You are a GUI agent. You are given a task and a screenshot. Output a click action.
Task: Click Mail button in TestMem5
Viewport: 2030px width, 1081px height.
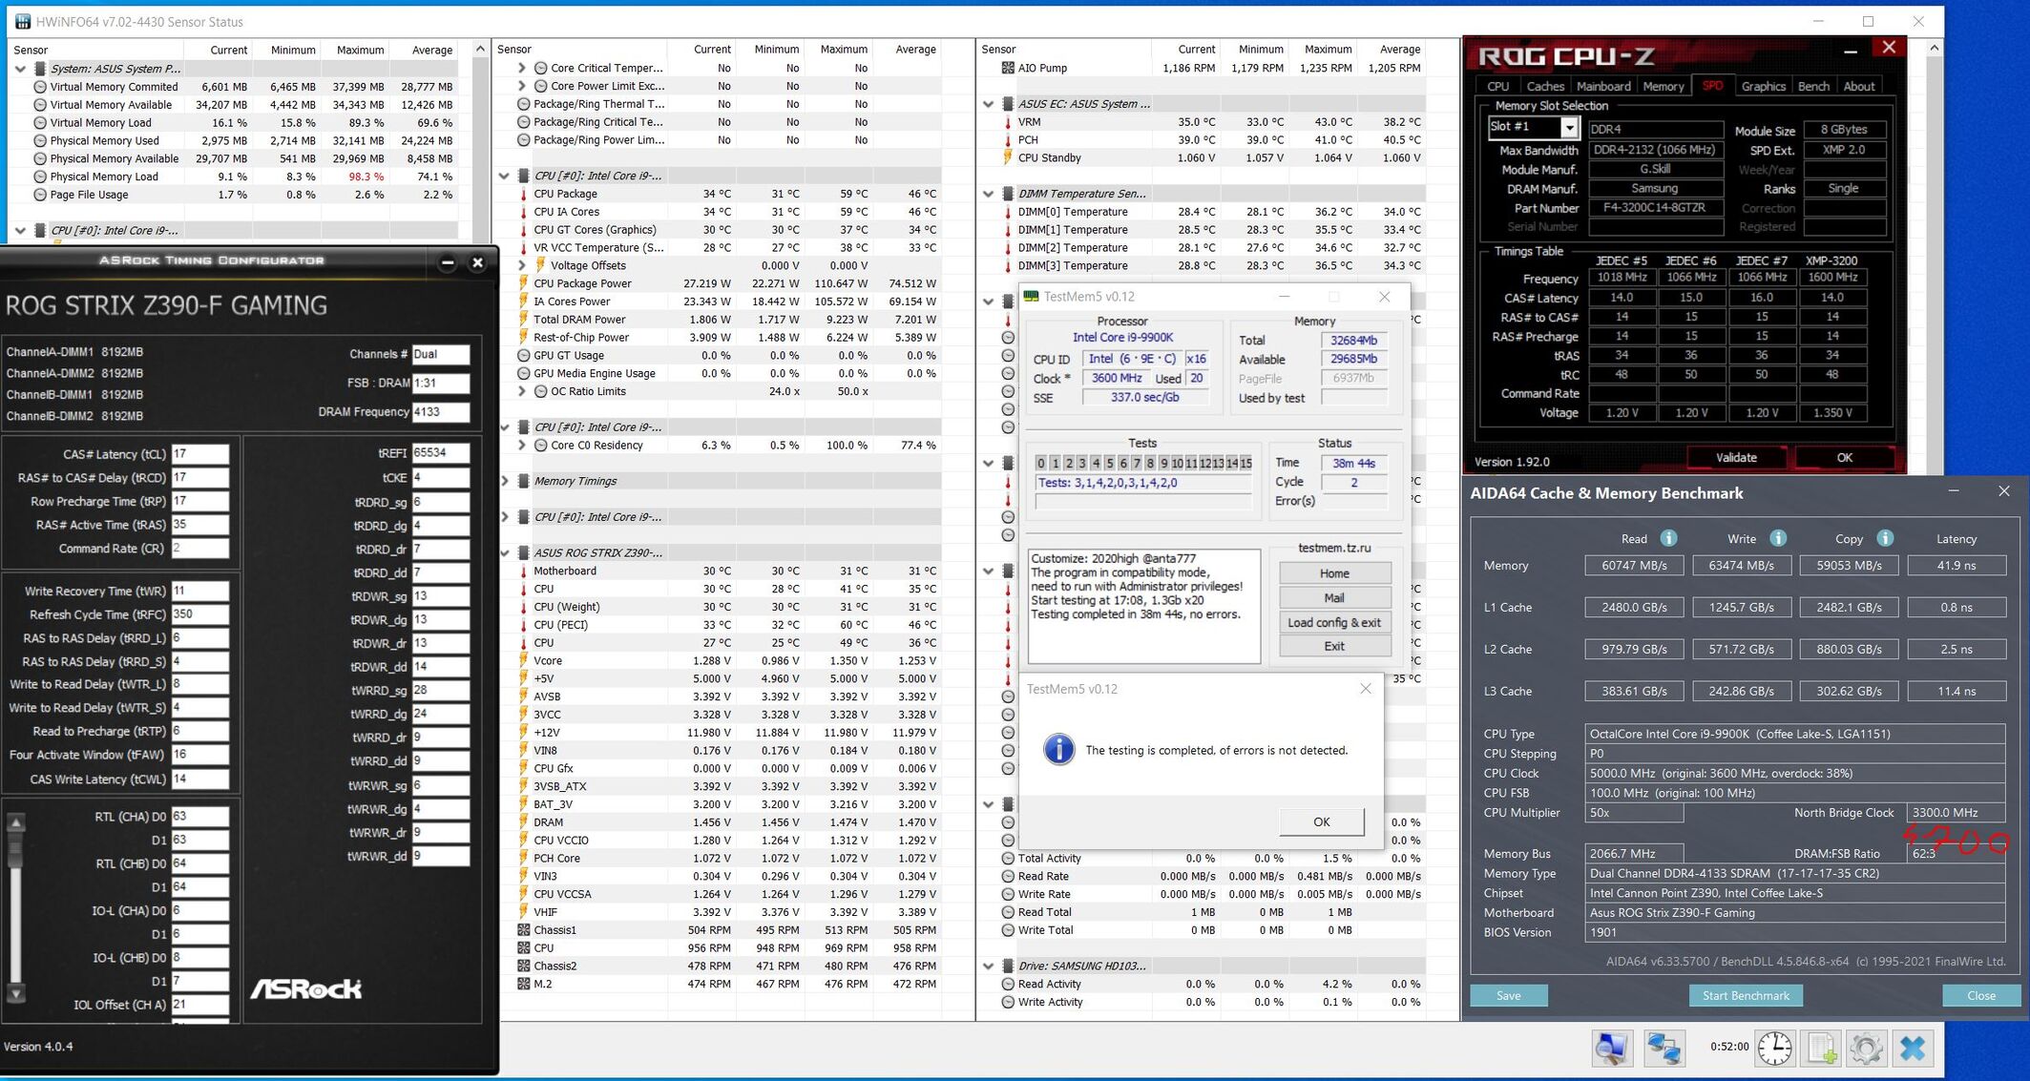[x=1334, y=598]
